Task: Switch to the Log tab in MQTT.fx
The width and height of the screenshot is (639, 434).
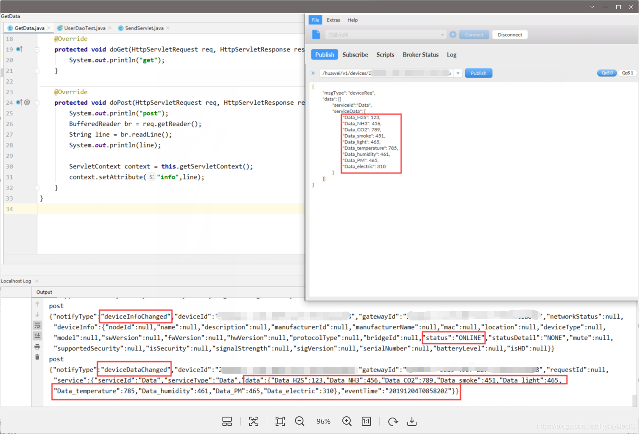Action: point(452,54)
